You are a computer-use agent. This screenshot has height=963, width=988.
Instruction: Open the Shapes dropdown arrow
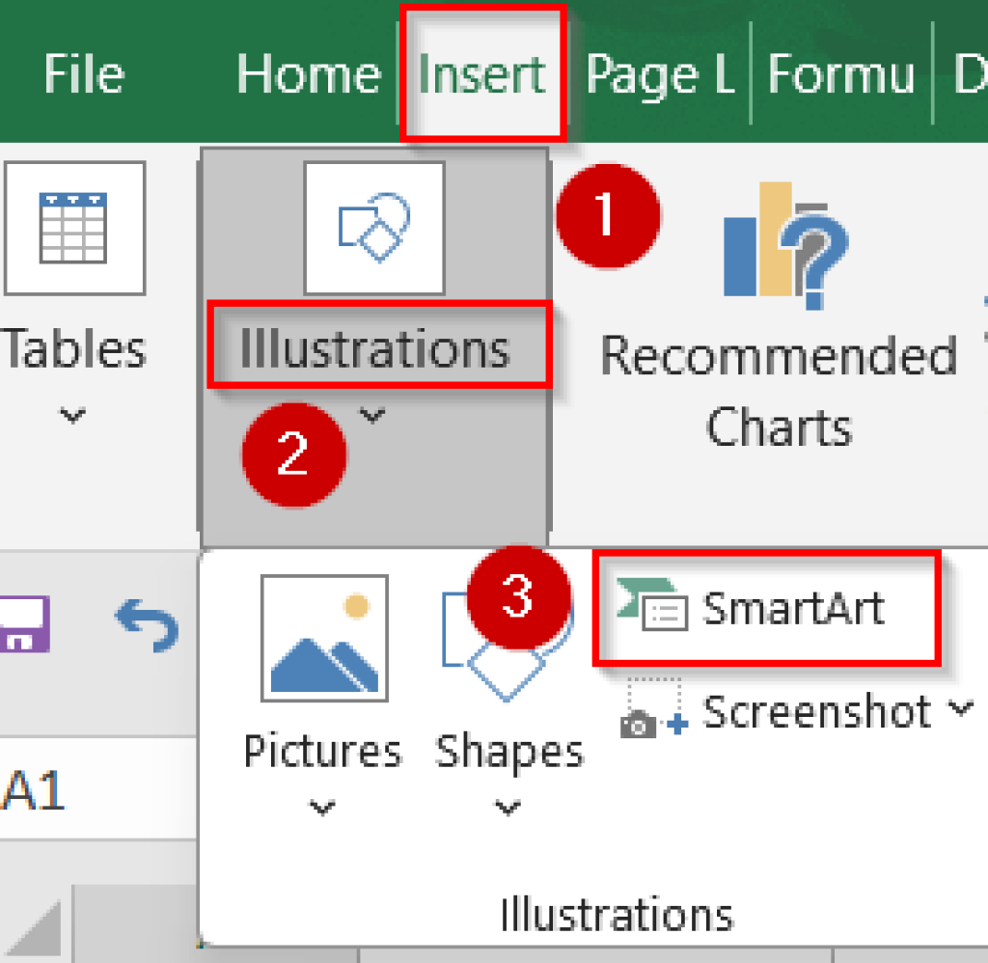[508, 808]
